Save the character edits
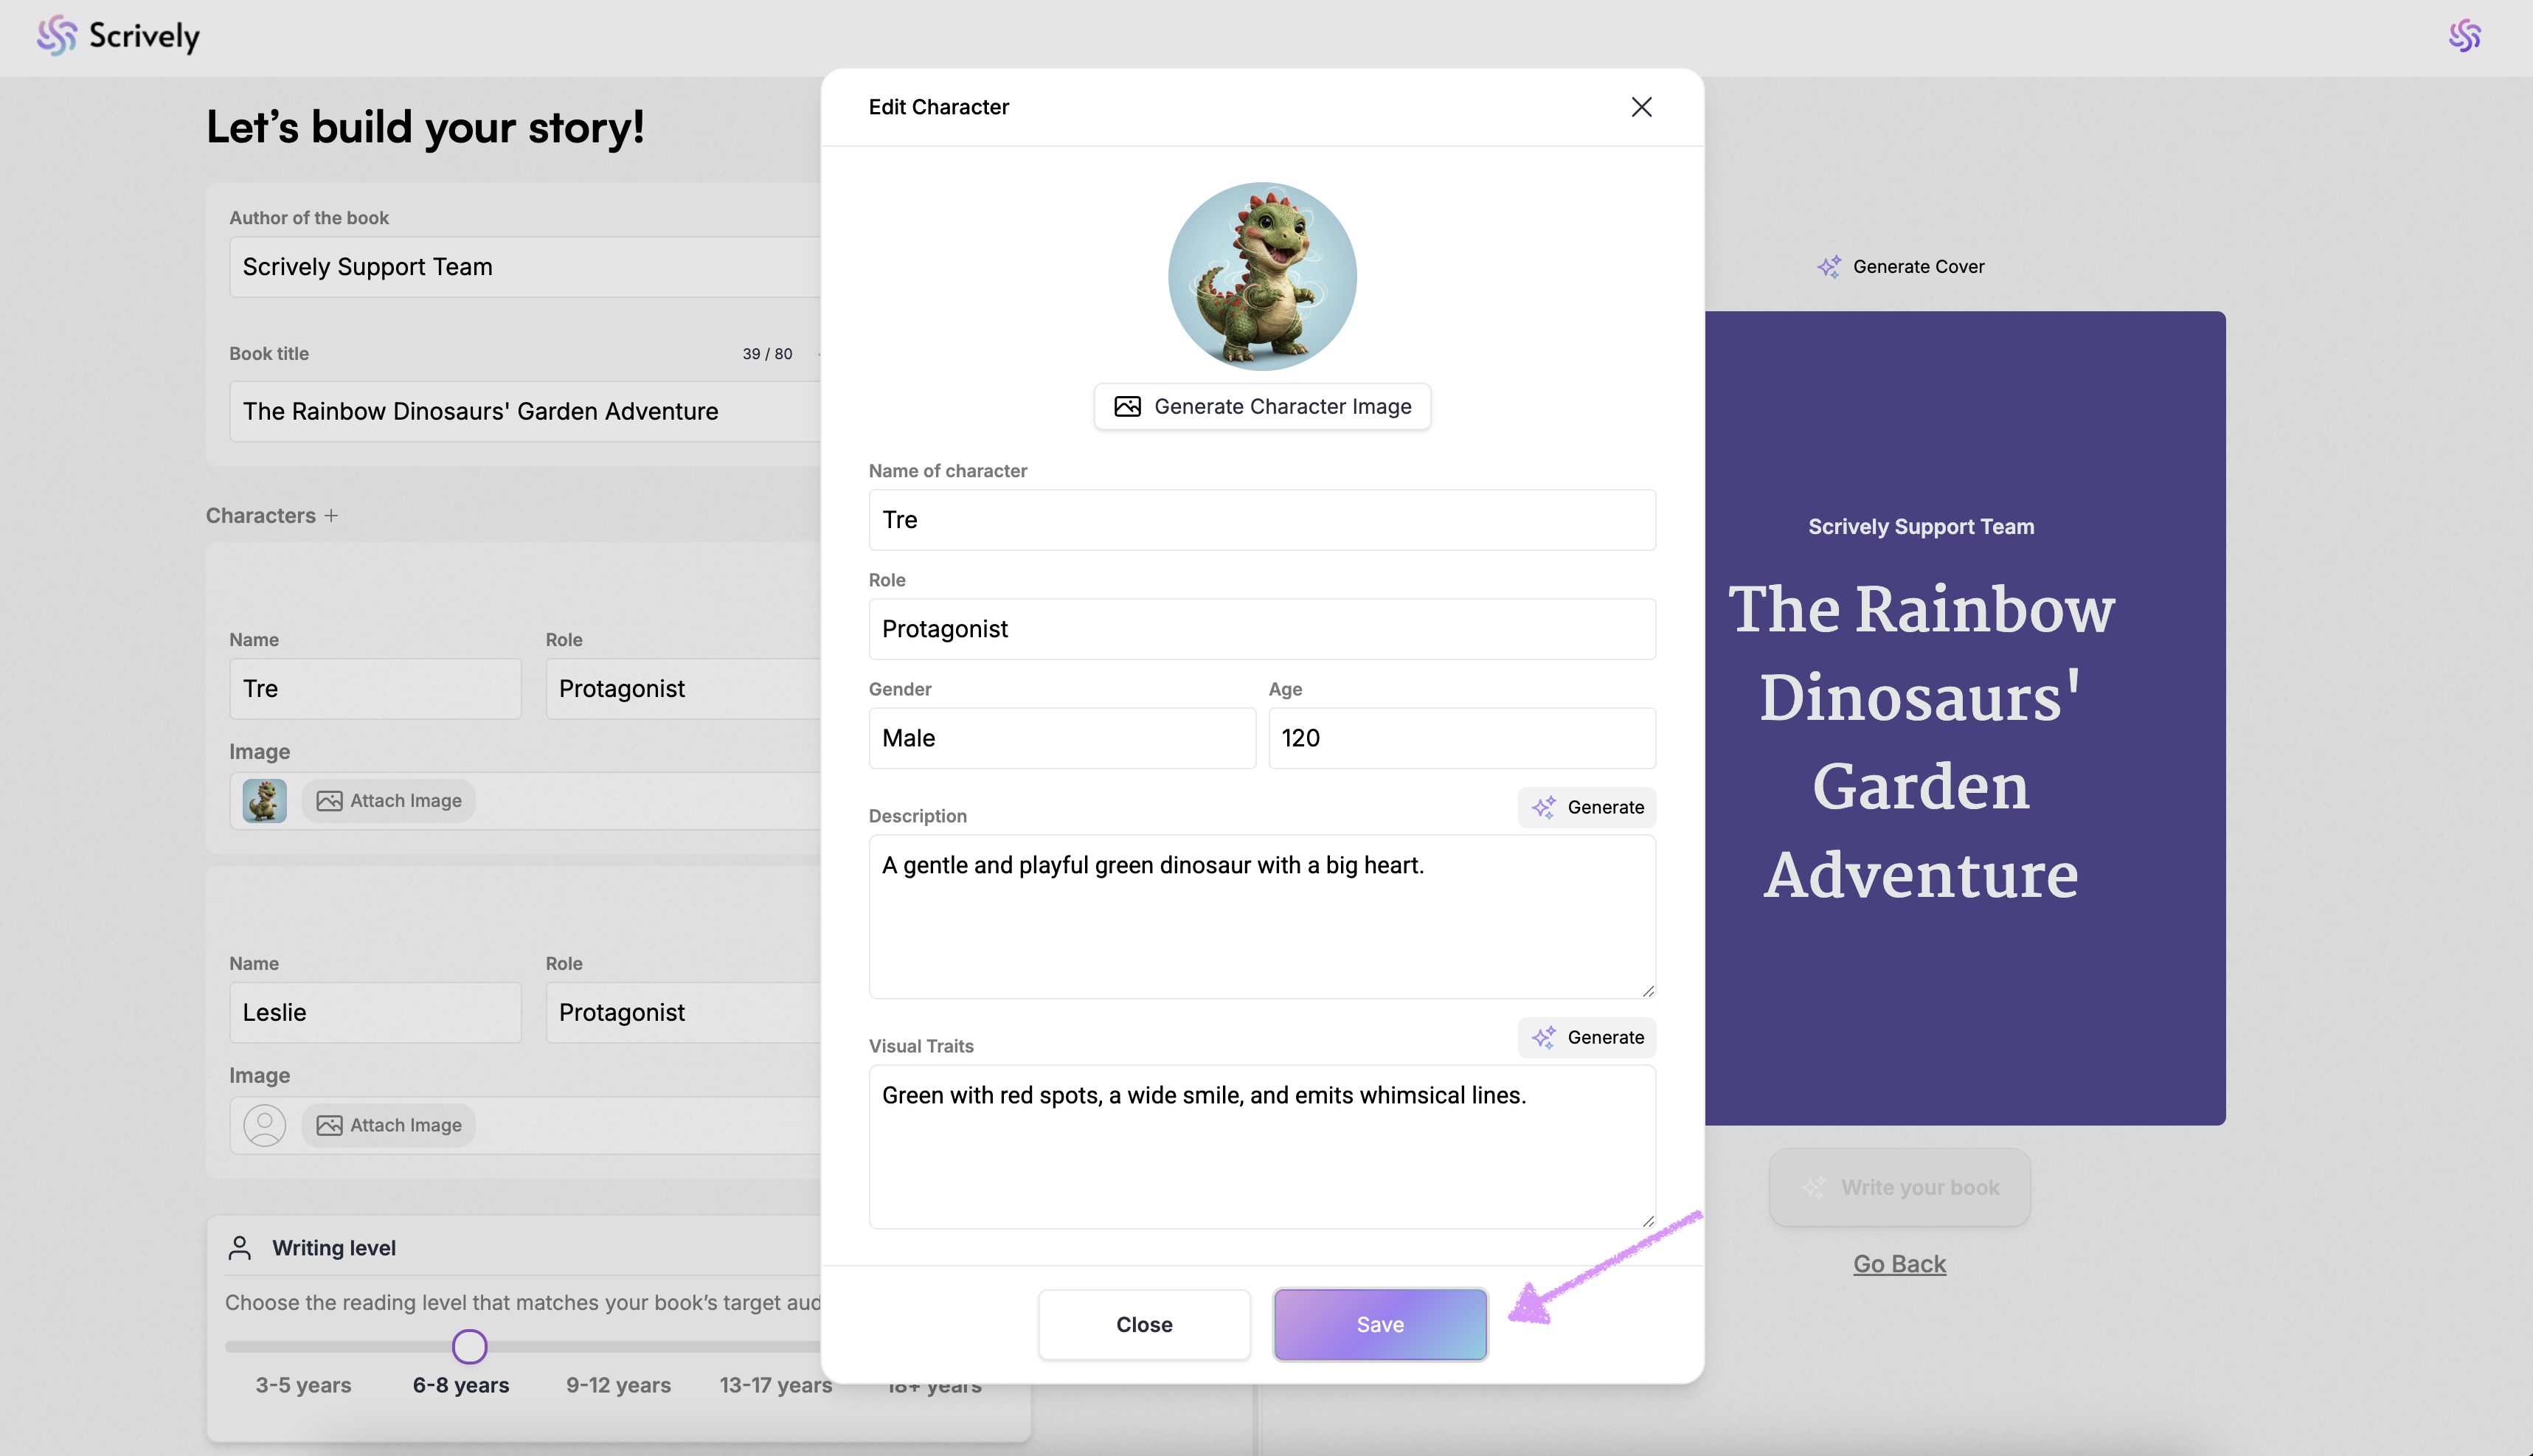The image size is (2533, 1456). 1380,1324
